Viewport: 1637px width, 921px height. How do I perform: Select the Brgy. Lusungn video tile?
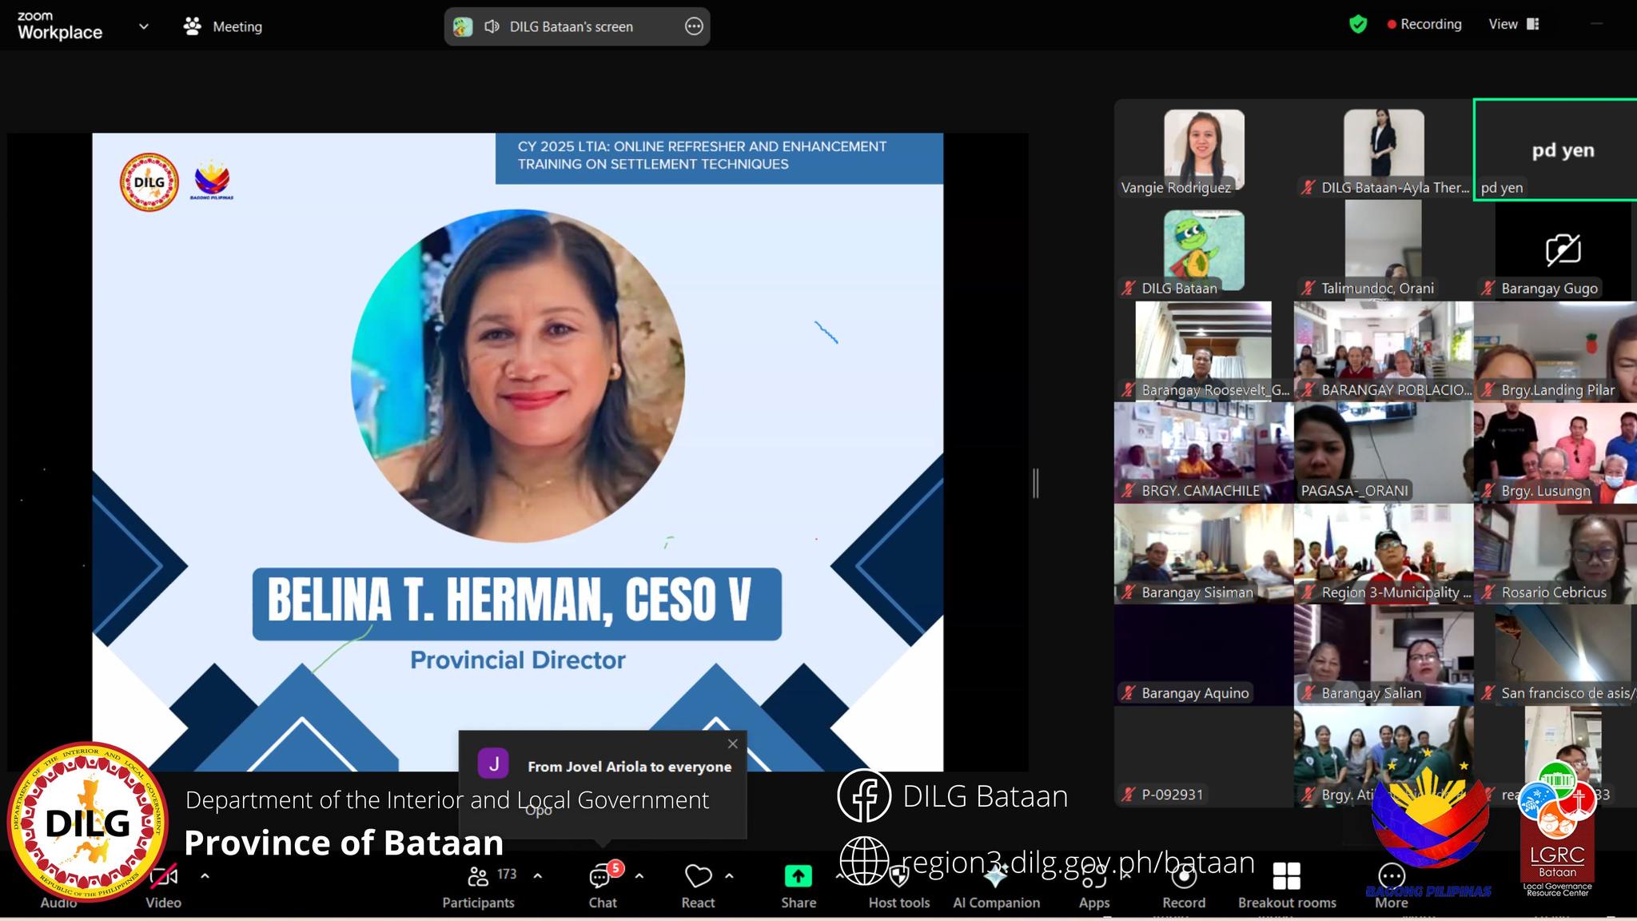[x=1555, y=452]
